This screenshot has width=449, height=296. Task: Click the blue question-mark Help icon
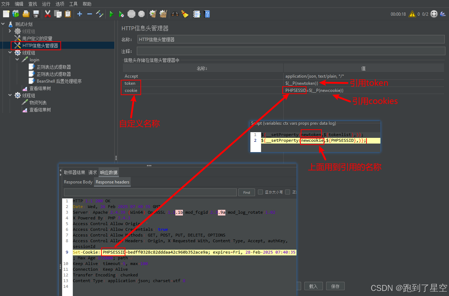[206, 14]
